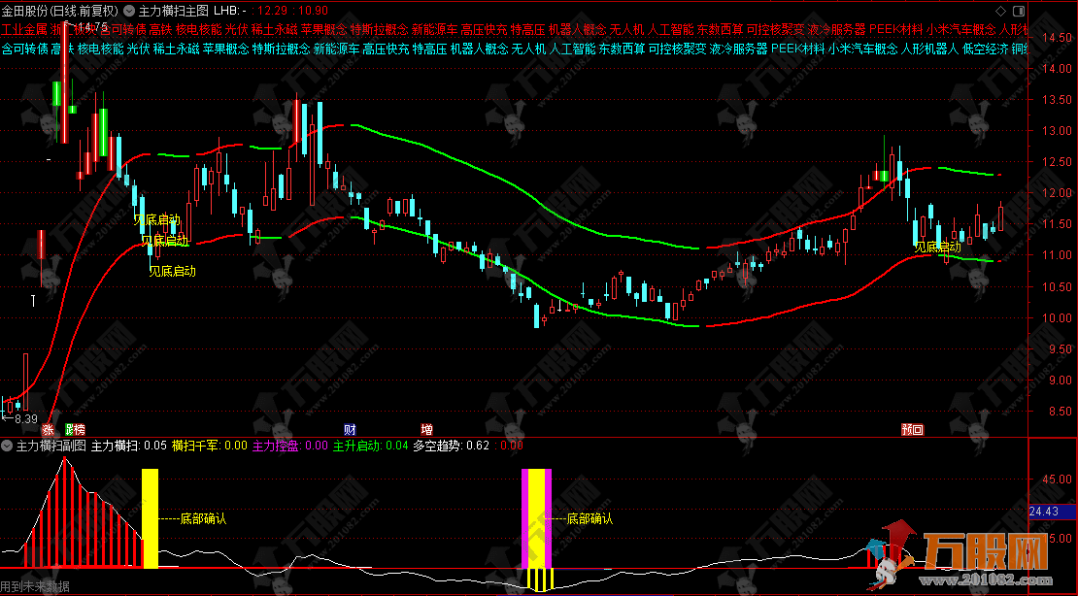The height and width of the screenshot is (596, 1078).
Task: Open the red-row 高压快充 concept tag
Action: point(484,29)
